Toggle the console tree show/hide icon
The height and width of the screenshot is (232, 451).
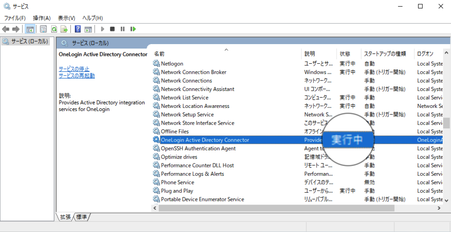click(x=30, y=29)
